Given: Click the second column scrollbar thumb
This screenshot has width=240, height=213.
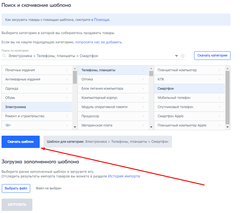Looking at the screenshot, I should pos(151,73).
